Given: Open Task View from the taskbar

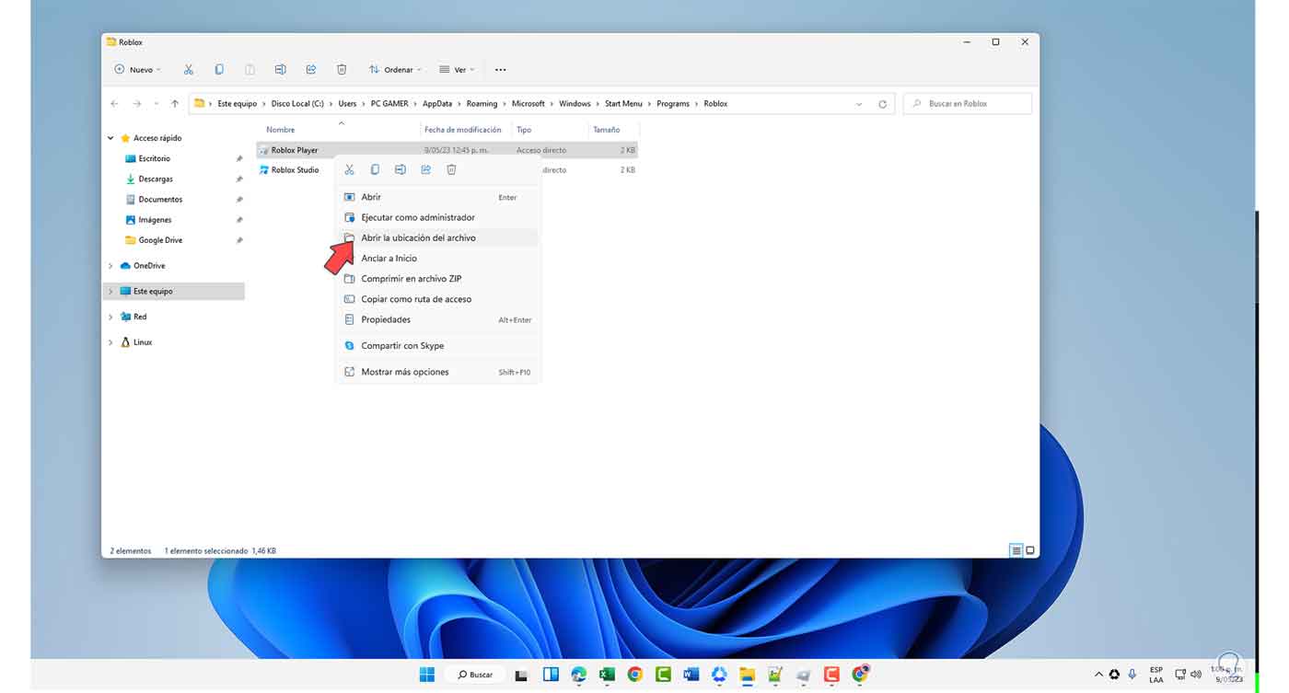Looking at the screenshot, I should pyautogui.click(x=522, y=675).
